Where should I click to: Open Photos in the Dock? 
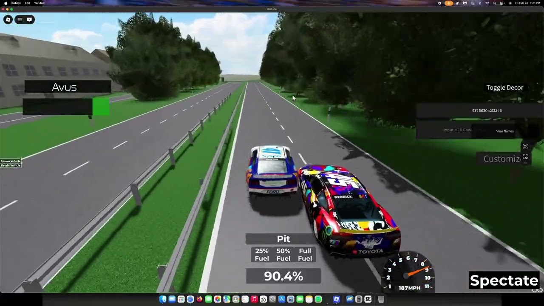click(218, 299)
